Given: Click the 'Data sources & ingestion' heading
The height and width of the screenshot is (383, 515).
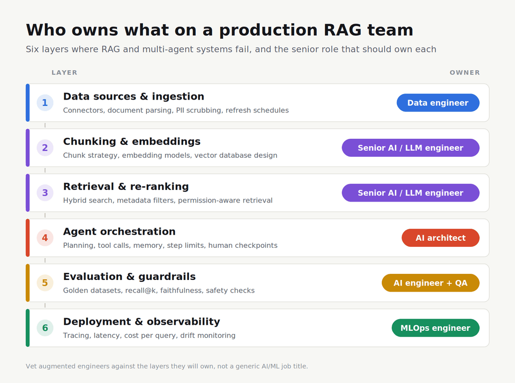Looking at the screenshot, I should 134,97.
